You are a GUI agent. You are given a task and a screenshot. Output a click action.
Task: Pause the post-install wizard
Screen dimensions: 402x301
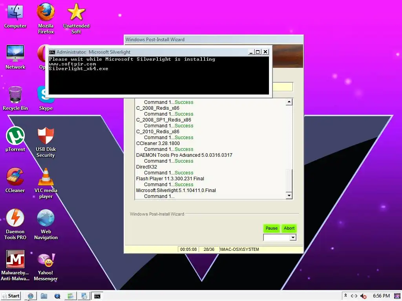coord(272,228)
